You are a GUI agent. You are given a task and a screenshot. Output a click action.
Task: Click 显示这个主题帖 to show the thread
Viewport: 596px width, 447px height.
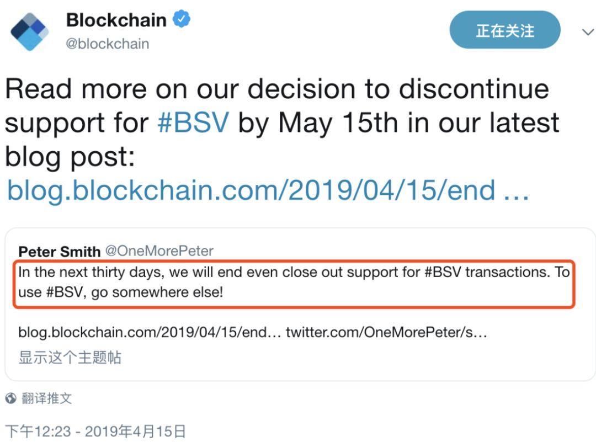point(70,357)
